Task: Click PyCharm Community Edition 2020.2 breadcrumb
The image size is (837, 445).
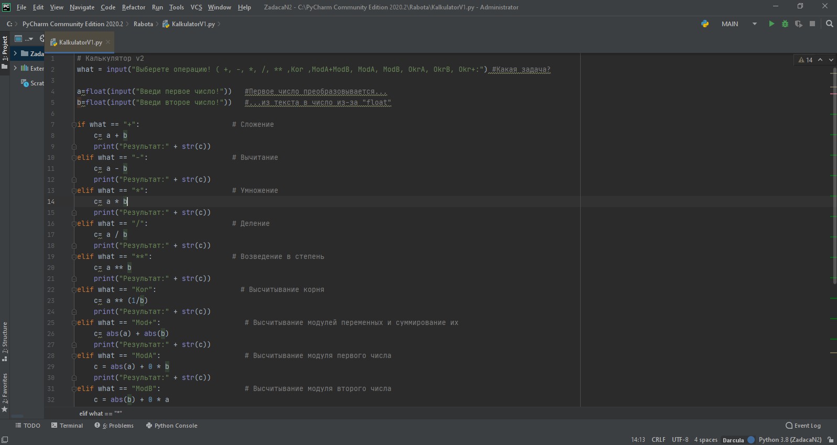Action: coord(72,24)
